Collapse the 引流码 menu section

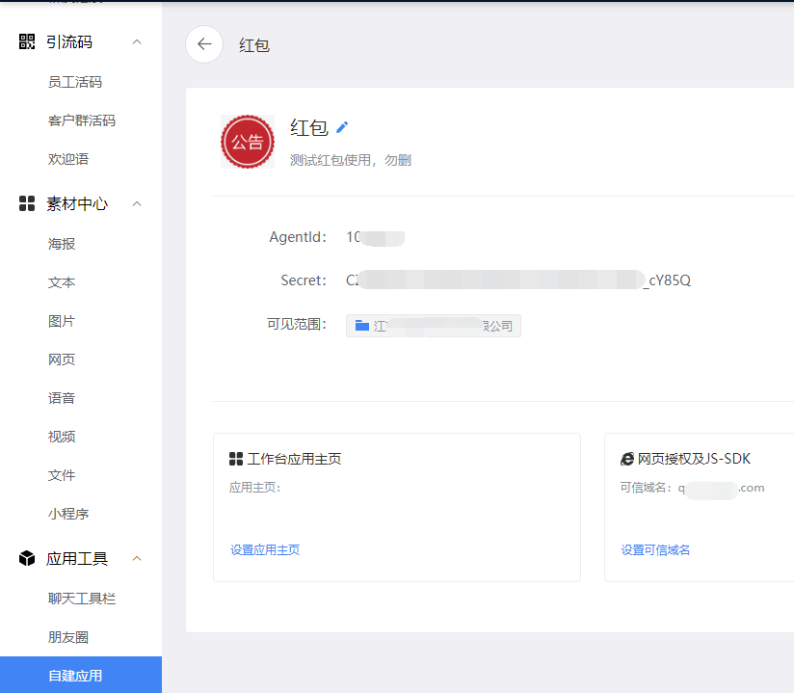[x=137, y=41]
